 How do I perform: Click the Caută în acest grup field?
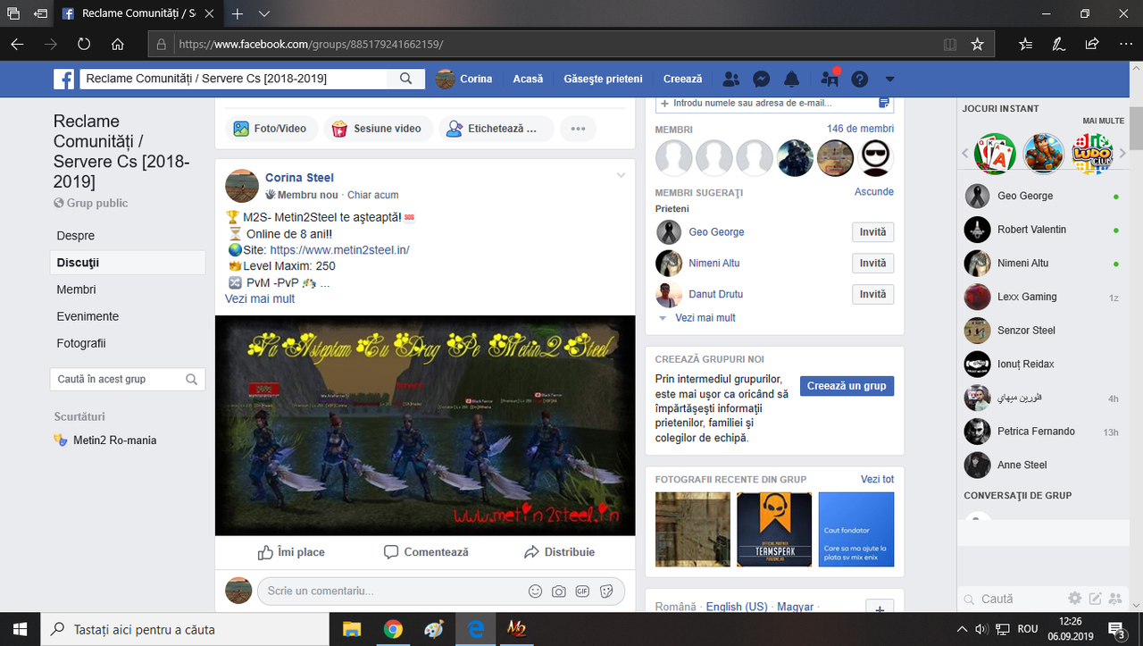tap(127, 379)
